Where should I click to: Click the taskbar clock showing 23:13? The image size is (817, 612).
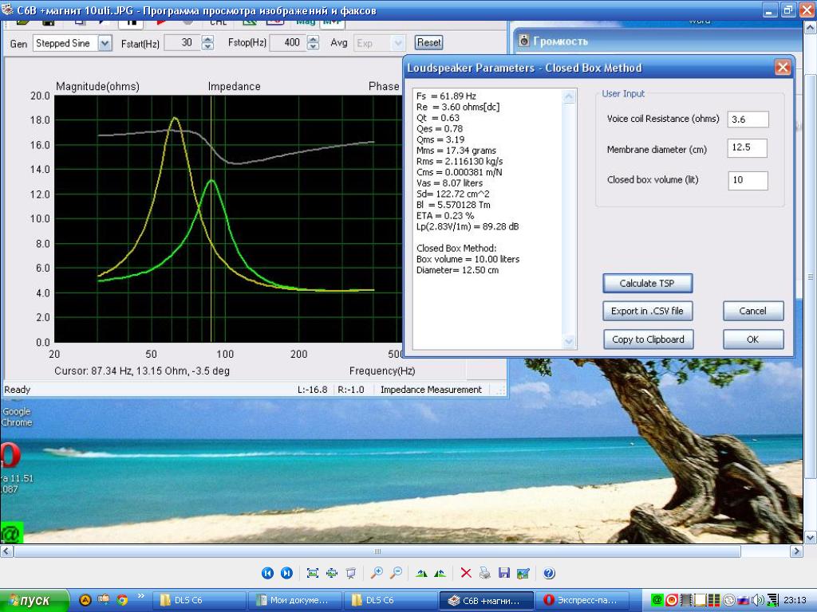click(x=794, y=600)
